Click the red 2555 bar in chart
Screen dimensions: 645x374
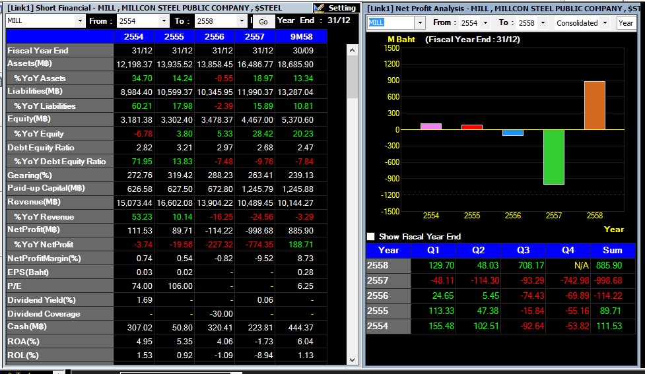(472, 127)
